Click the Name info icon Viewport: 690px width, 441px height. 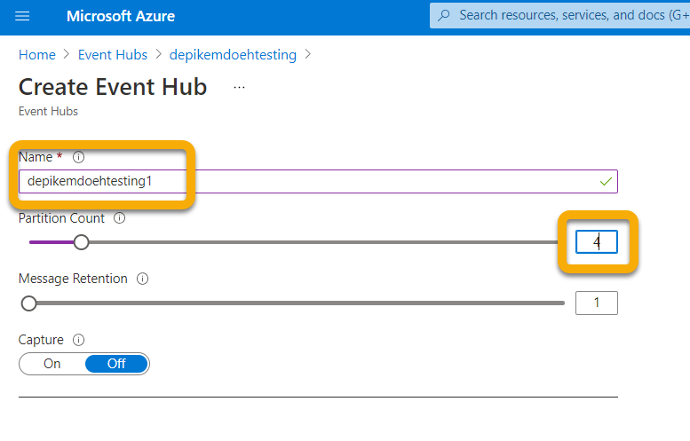(x=78, y=157)
